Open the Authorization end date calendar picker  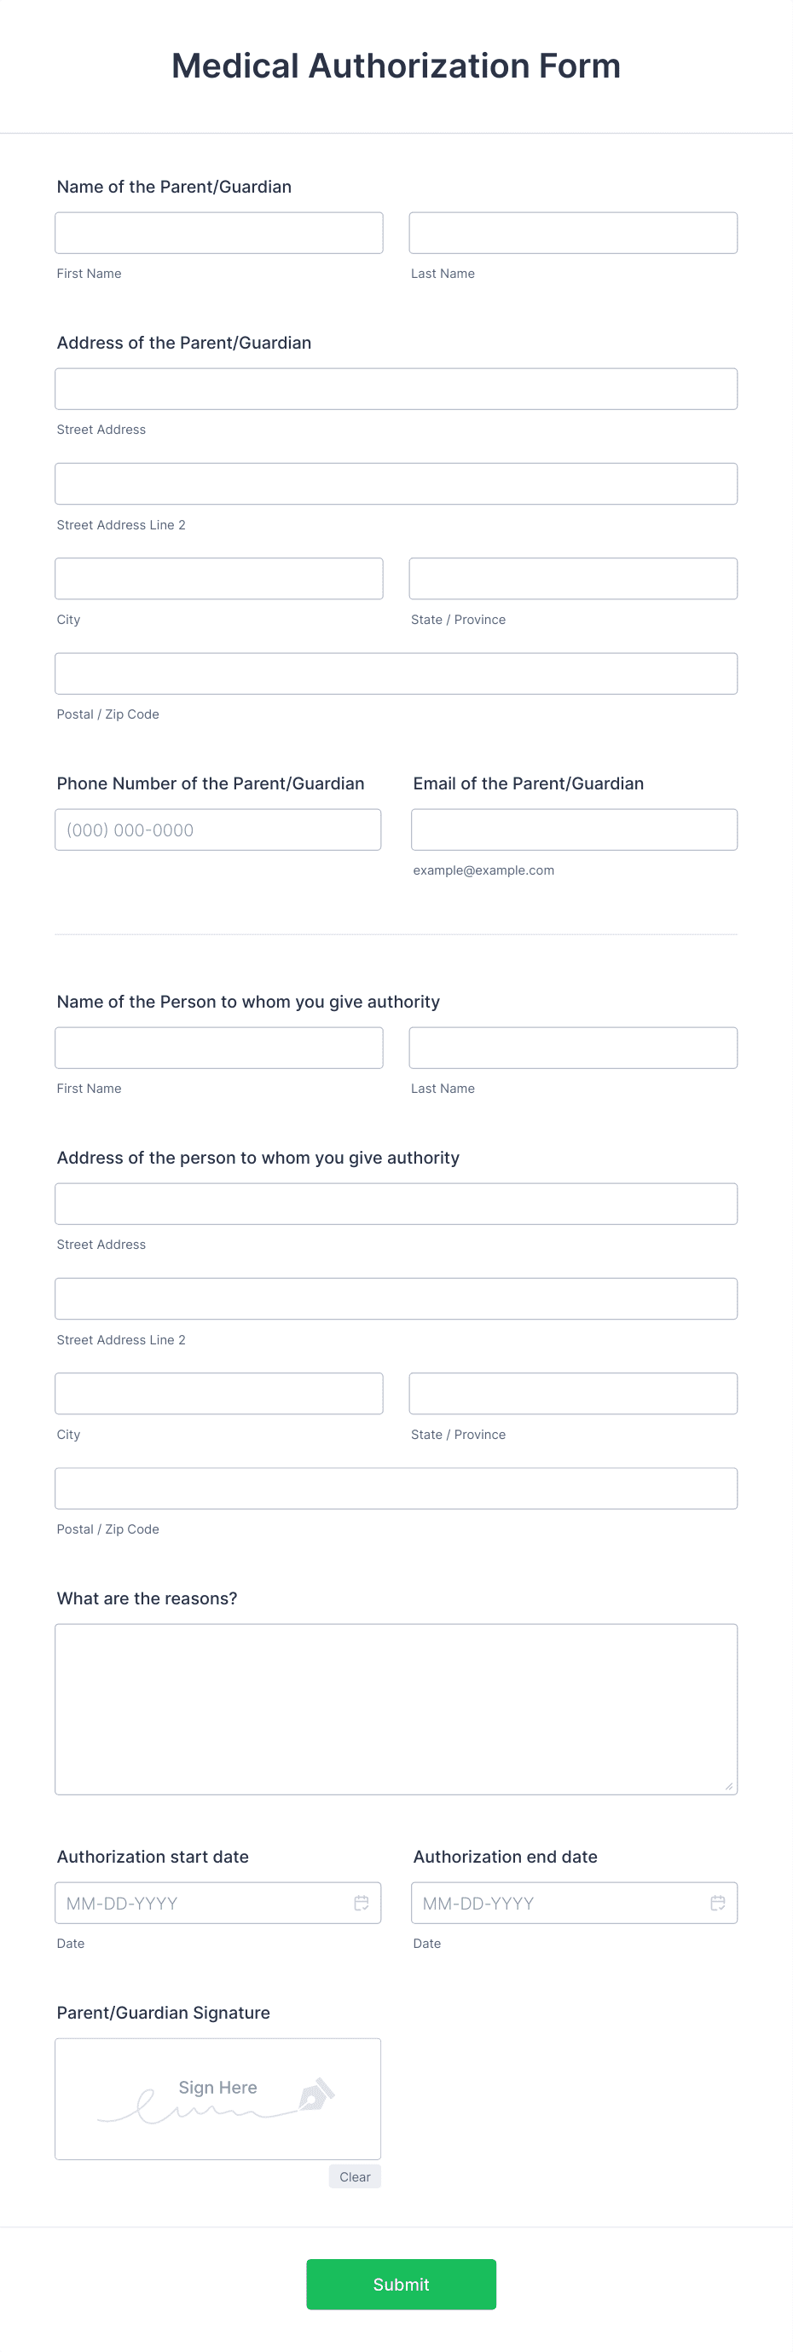click(717, 1904)
